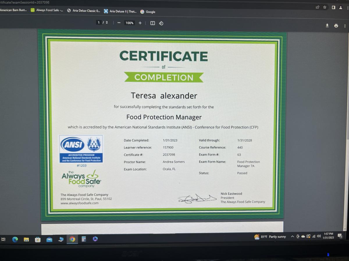
Task: Click the learner reference 157900
Action: tap(168, 147)
